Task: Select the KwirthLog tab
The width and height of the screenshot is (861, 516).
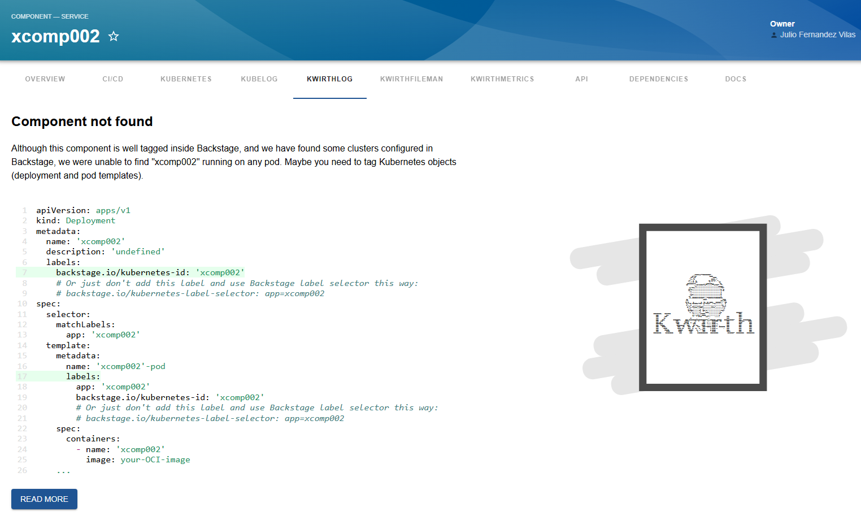Action: coord(330,79)
